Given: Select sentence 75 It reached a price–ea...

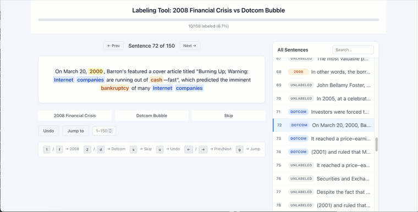Looking at the screenshot, I should (x=323, y=165).
